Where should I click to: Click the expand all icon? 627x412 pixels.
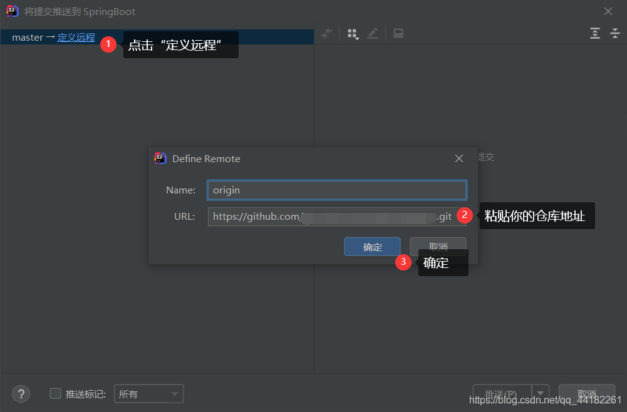point(595,33)
